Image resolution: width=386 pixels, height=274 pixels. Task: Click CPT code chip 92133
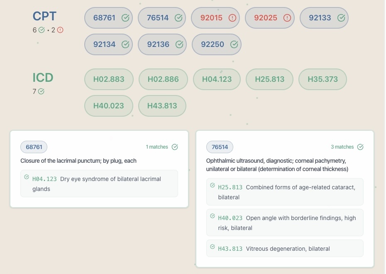point(324,18)
